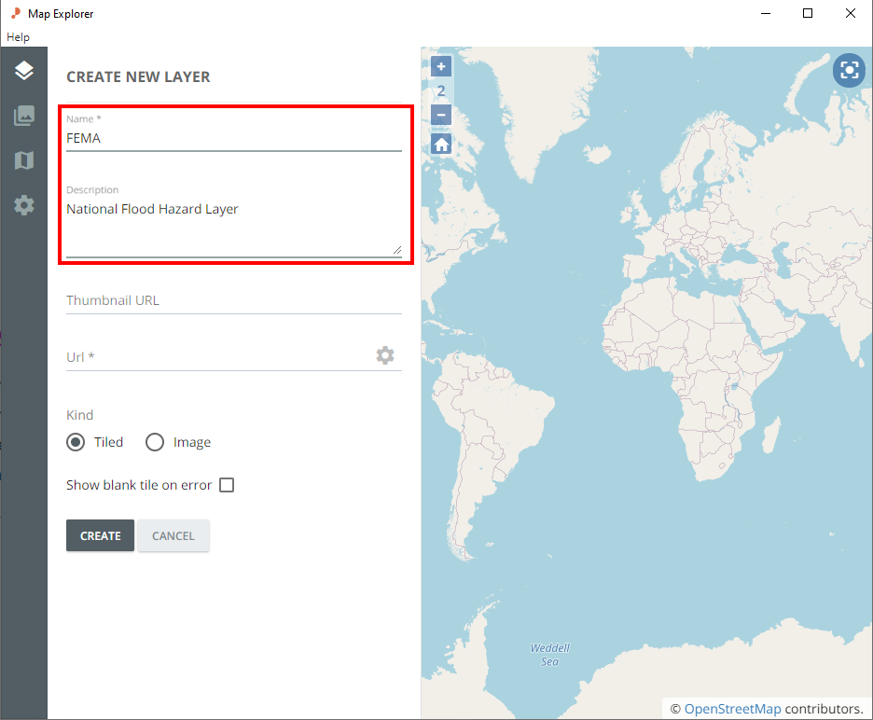Open the Layers panel icon in sidebar

coord(24,71)
